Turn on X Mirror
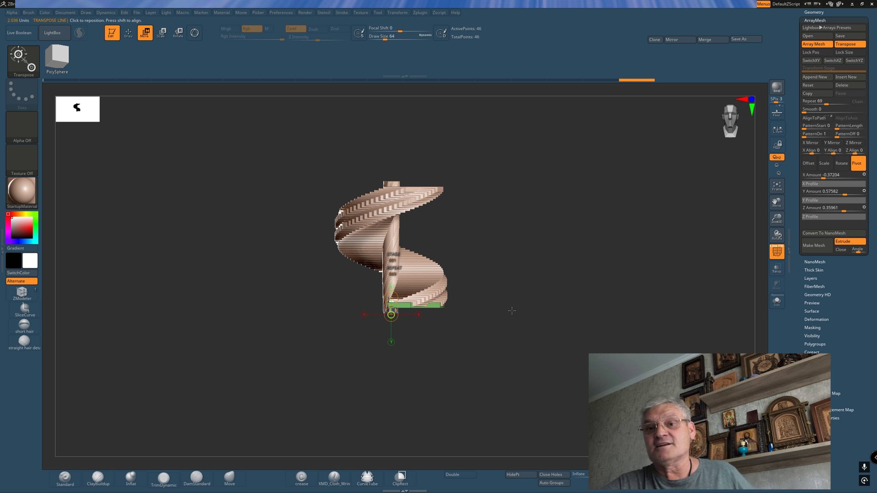 tap(810, 142)
